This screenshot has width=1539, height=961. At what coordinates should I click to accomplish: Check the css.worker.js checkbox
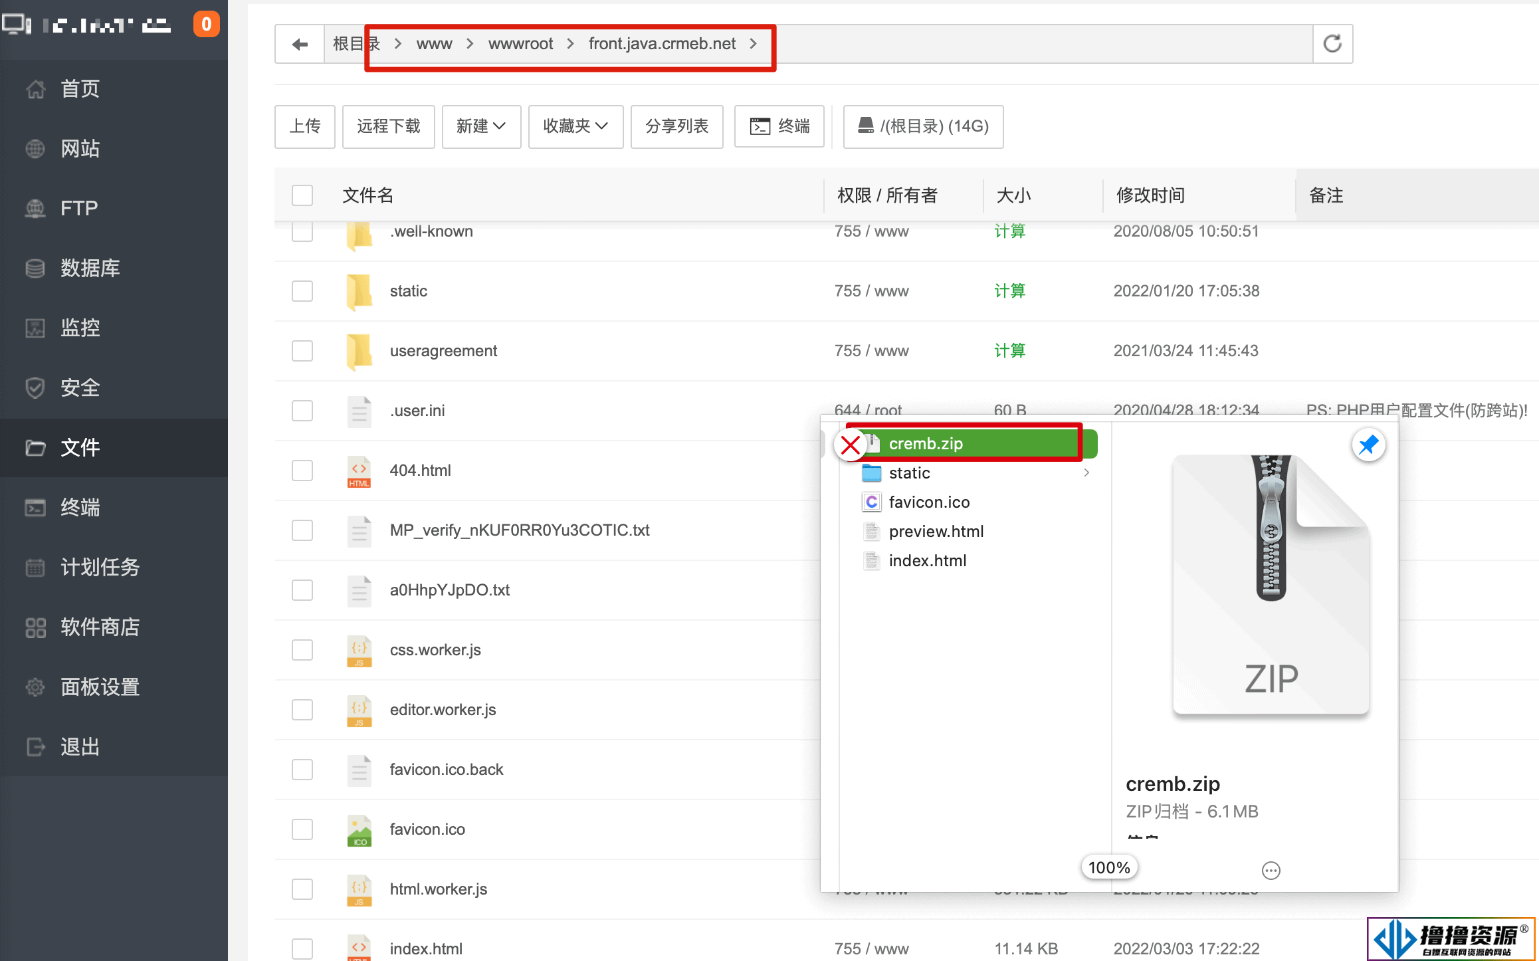click(x=302, y=650)
